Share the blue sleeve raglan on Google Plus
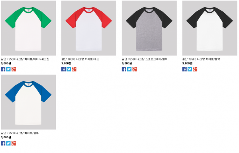 pyautogui.click(x=14, y=143)
